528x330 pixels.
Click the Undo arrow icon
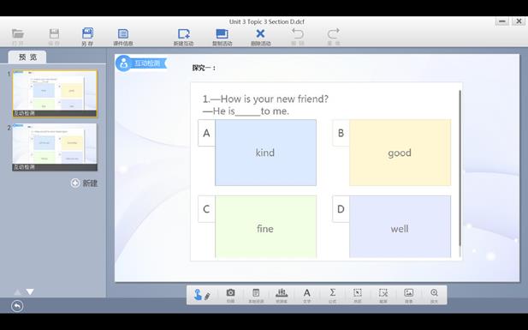tap(298, 33)
